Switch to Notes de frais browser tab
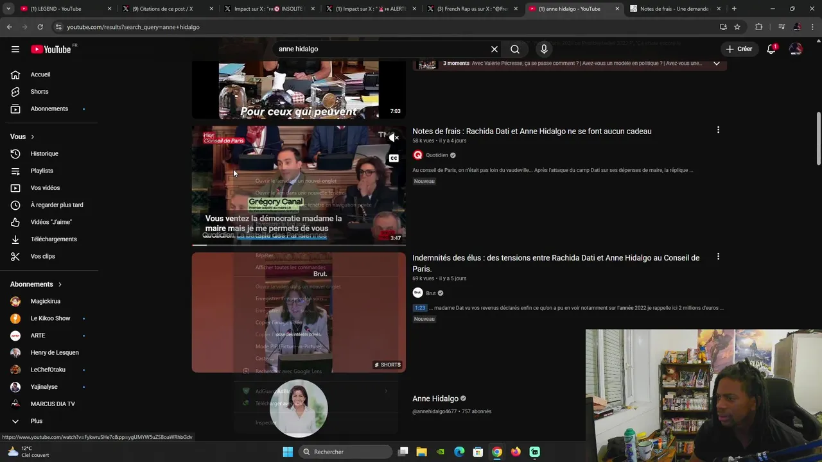The width and height of the screenshot is (822, 462). 674,9
